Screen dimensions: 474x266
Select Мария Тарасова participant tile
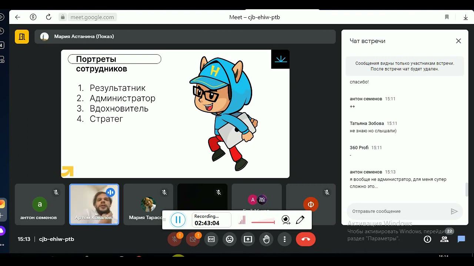tap(148, 204)
